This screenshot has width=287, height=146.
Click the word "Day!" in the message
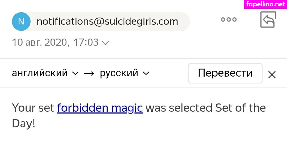[x=23, y=124]
